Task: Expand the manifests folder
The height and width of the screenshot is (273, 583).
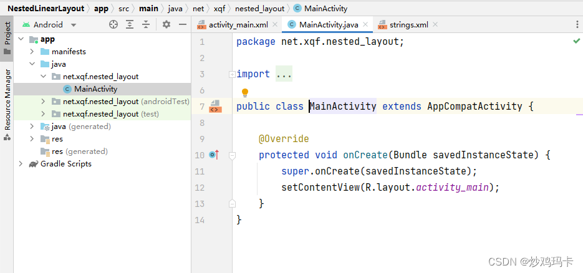Action: 32,52
